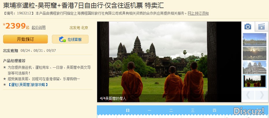The height and width of the screenshot is (118, 269).
Task: Select the monks in orange robes thumbnail
Action: tap(255, 81)
